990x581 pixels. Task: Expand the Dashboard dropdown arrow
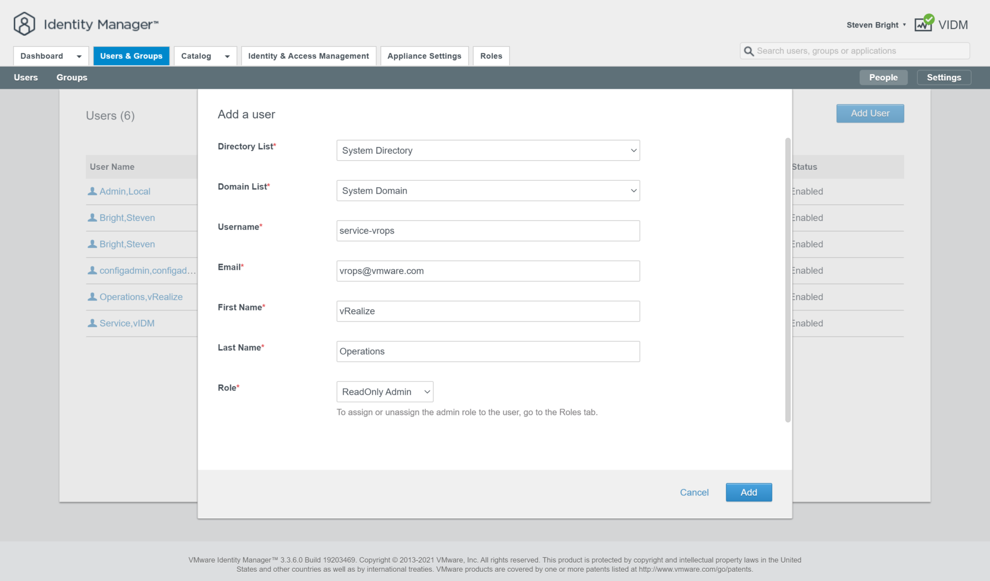click(79, 56)
